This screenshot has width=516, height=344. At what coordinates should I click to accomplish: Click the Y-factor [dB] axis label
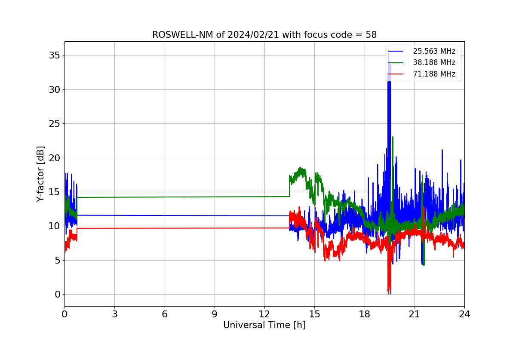[41, 174]
